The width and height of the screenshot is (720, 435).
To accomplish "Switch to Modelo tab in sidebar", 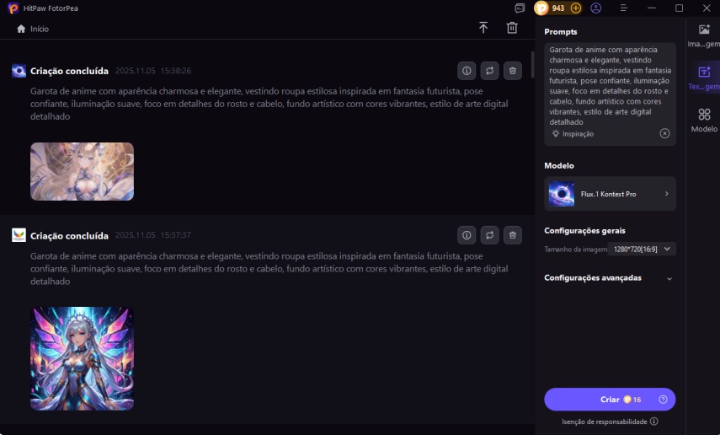I will pos(704,121).
